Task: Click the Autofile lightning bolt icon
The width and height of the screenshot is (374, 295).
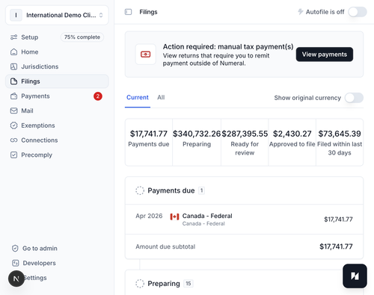Action: [301, 12]
